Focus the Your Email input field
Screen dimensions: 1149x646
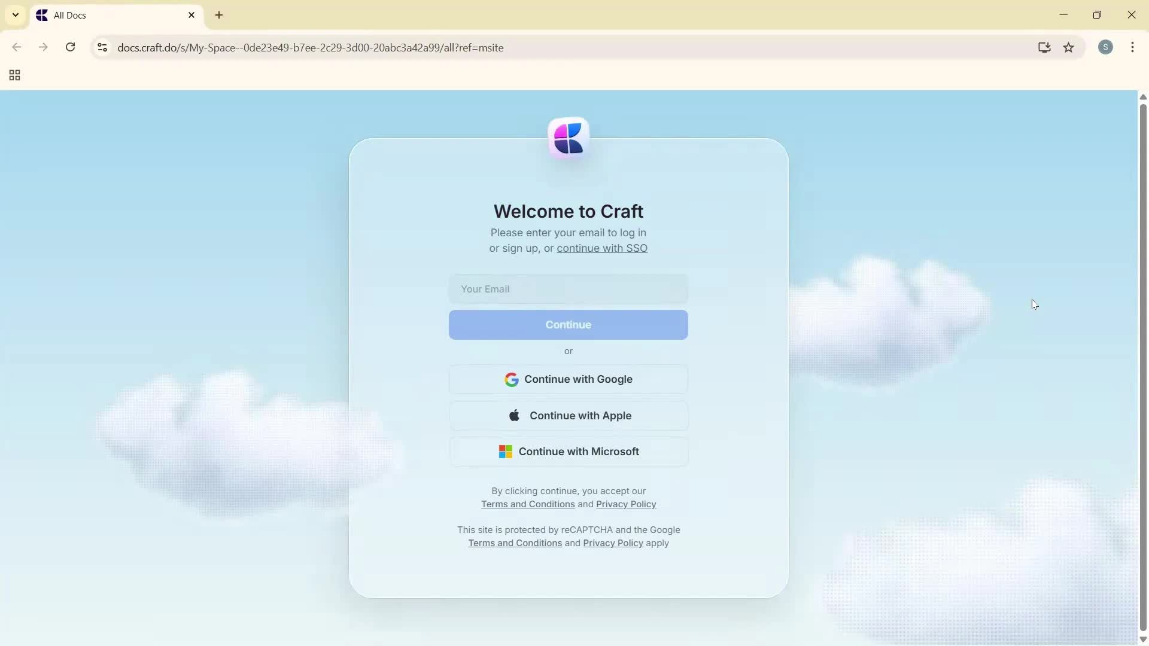click(x=568, y=289)
